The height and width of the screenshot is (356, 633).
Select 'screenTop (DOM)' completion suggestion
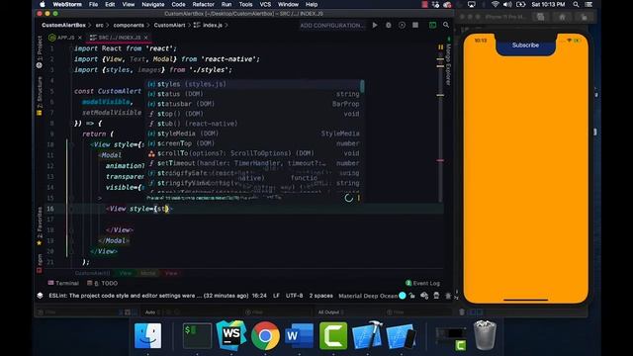253,143
